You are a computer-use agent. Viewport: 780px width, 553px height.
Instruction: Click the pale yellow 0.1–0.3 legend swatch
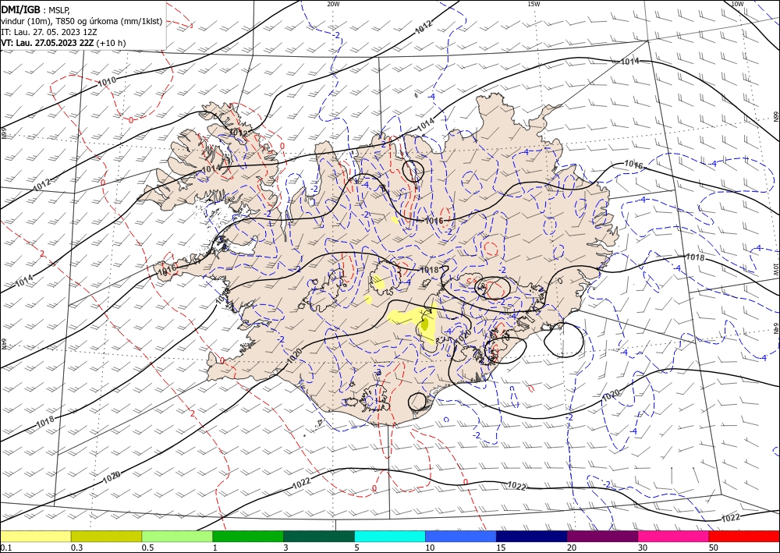pyautogui.click(x=36, y=536)
